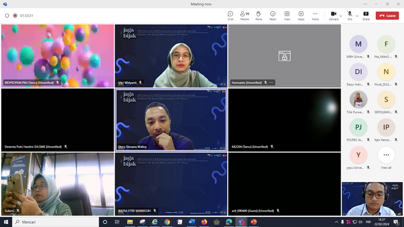Click the Leave meeting button
This screenshot has width=404, height=227.
[387, 16]
